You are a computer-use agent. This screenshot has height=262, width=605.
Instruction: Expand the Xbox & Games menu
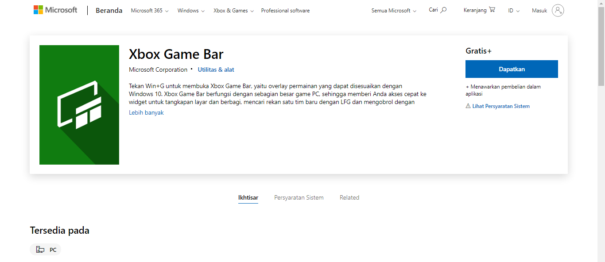(233, 11)
